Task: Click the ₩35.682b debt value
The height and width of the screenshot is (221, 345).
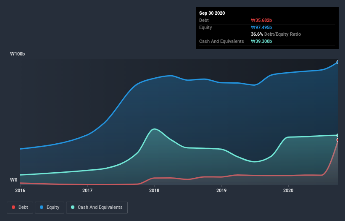Action: point(261,20)
